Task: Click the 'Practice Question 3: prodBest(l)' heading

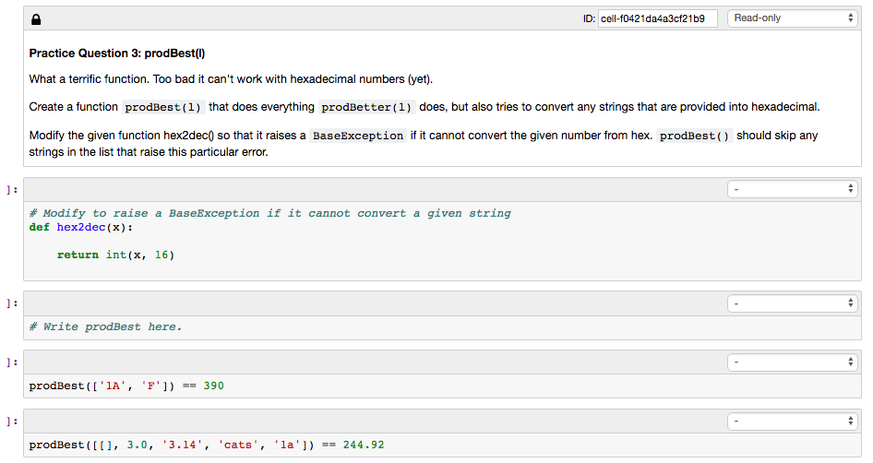Action: [117, 53]
